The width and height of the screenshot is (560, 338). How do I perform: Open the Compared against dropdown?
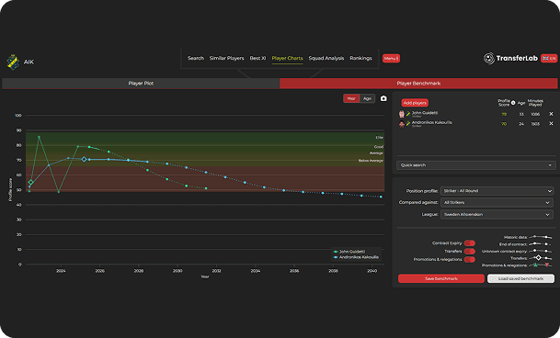(497, 202)
